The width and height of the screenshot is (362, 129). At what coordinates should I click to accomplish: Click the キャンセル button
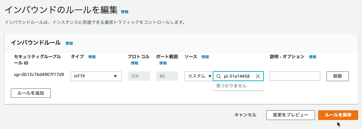(x=245, y=115)
